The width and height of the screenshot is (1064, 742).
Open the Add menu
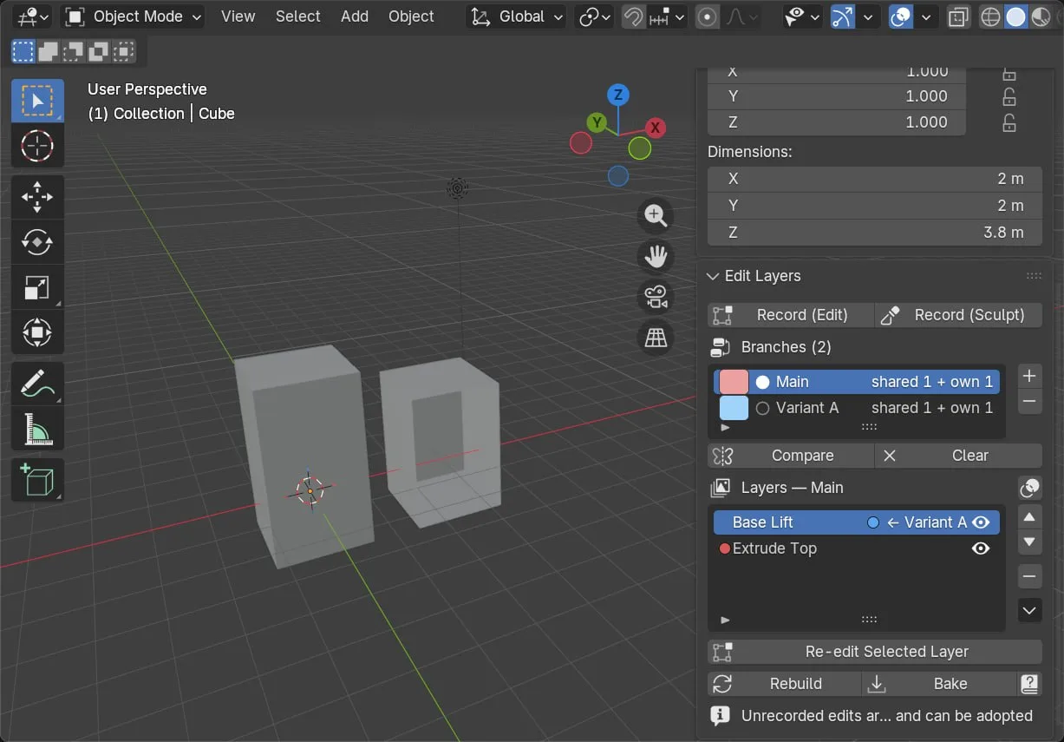coord(355,16)
